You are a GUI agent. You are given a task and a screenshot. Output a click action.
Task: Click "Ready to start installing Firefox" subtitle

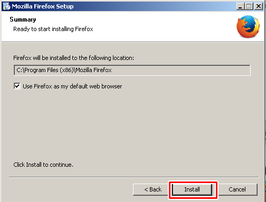click(53, 29)
